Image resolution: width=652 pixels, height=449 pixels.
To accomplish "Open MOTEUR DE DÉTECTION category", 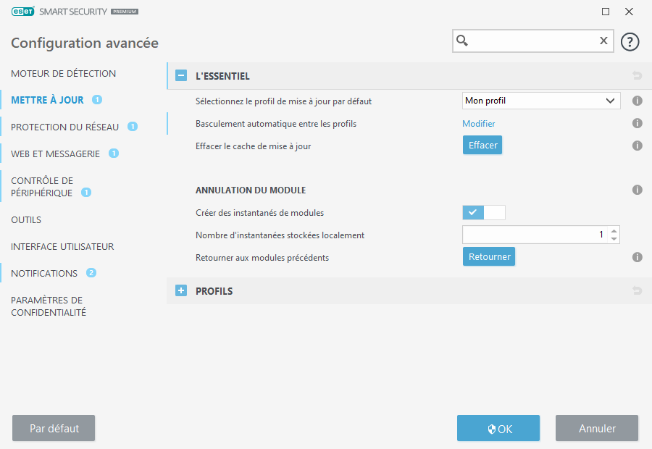I will tap(64, 74).
